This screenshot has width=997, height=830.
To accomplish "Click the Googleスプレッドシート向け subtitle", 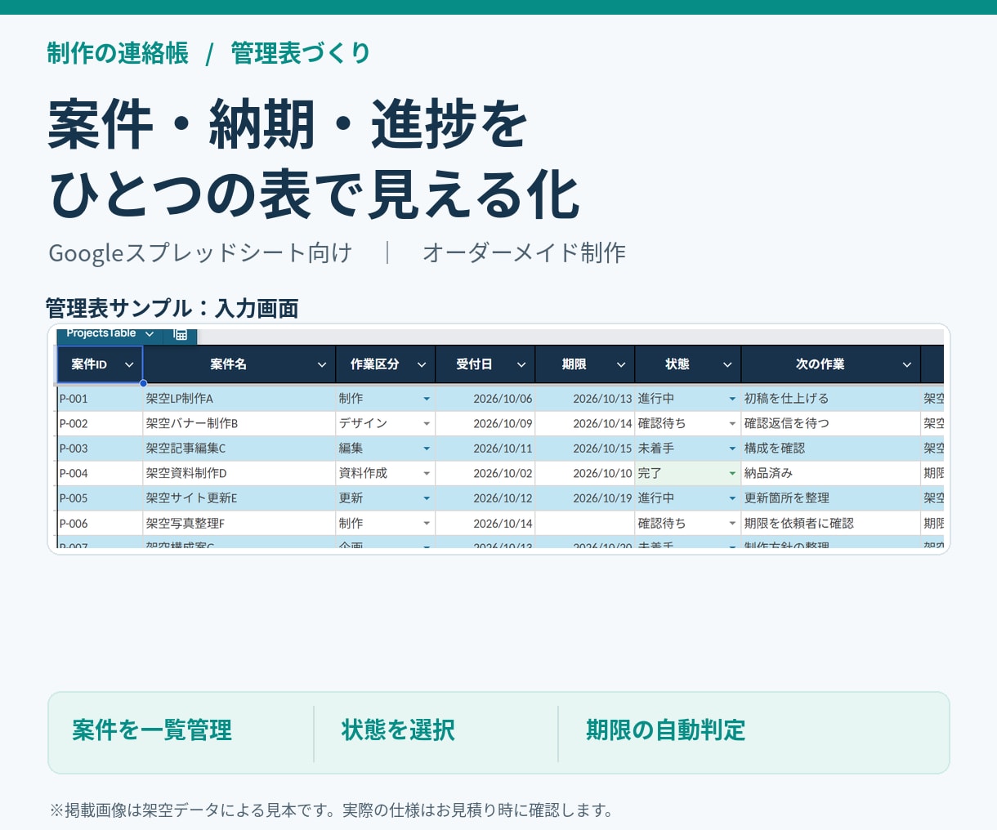I will (200, 253).
